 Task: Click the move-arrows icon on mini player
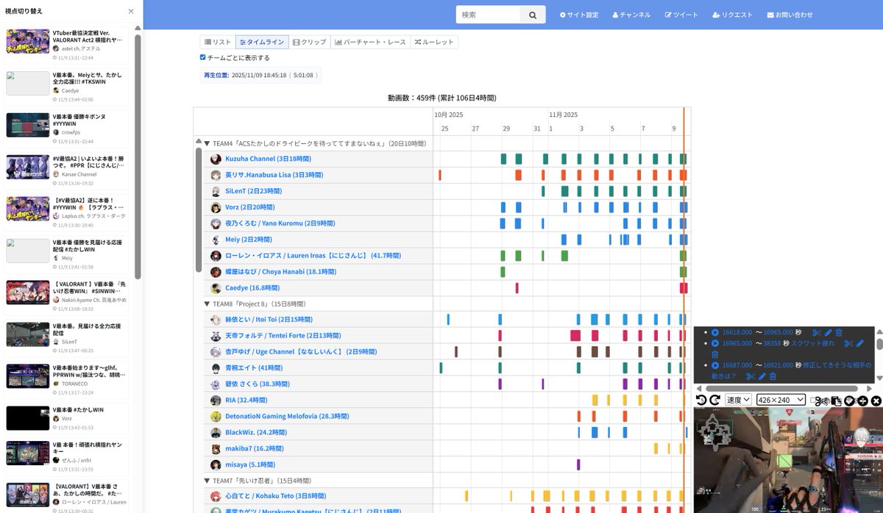862,401
